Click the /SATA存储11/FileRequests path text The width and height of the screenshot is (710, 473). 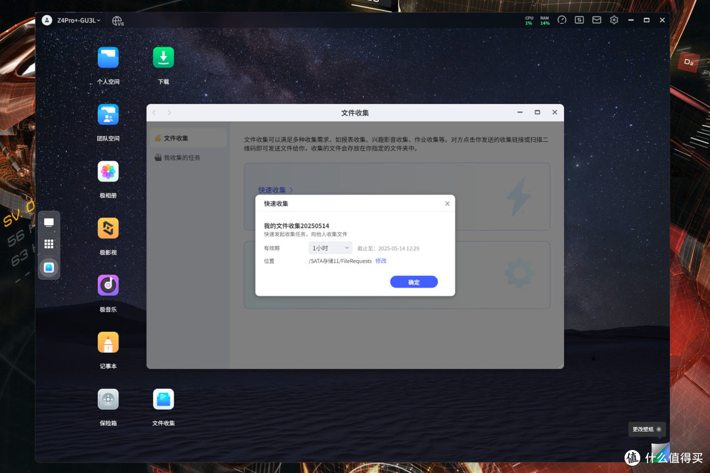point(340,261)
